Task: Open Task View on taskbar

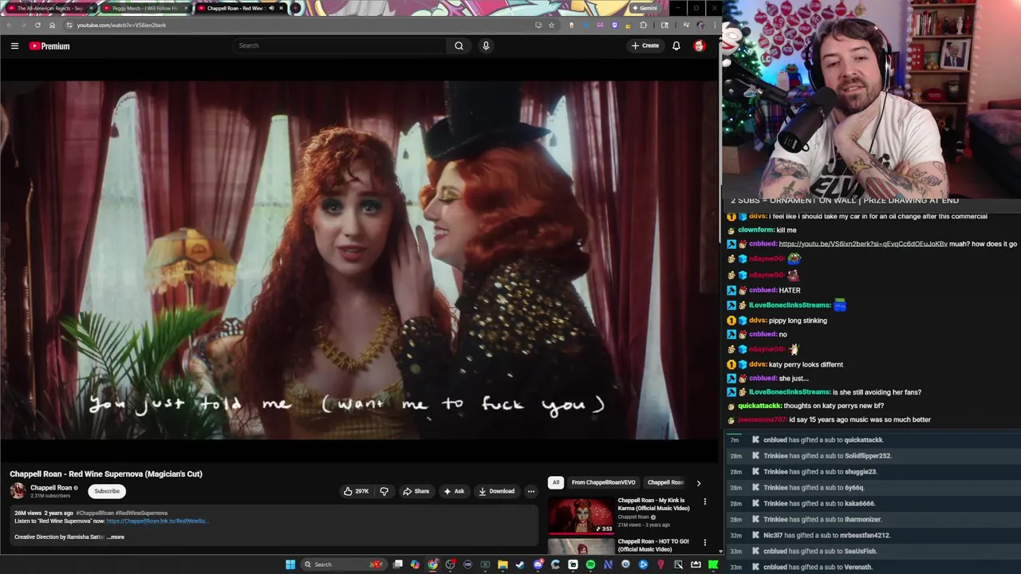Action: 398,564
